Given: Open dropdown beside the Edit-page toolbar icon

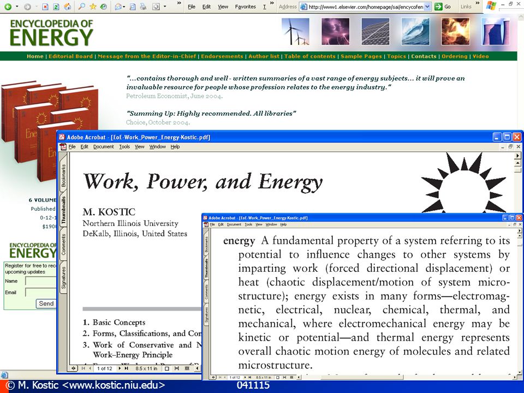Looking at the screenshot, I should [165, 7].
